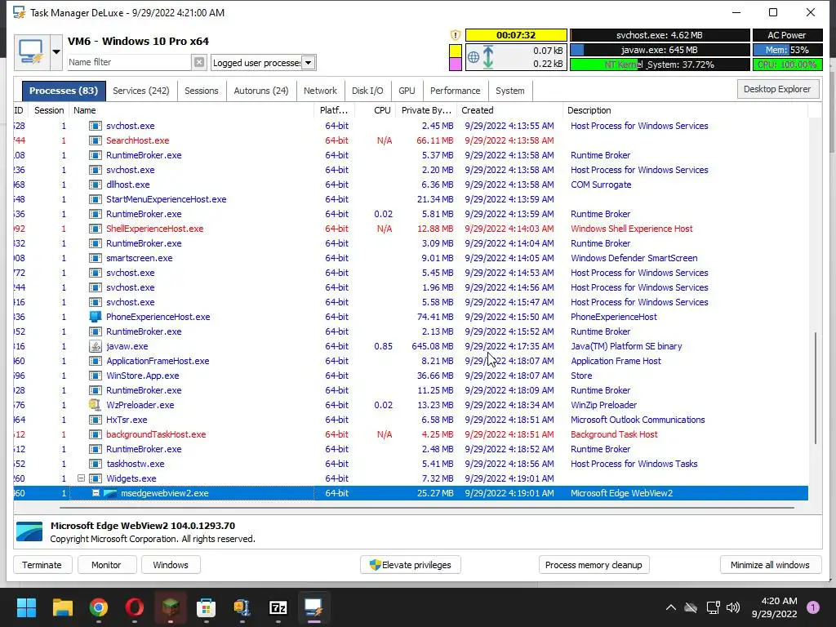Open the Performance tab
Viewport: 836px width, 627px height.
456,91
